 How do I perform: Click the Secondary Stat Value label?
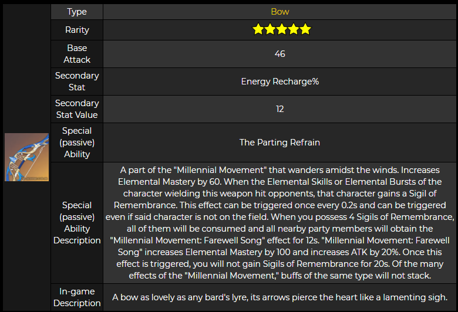click(77, 109)
